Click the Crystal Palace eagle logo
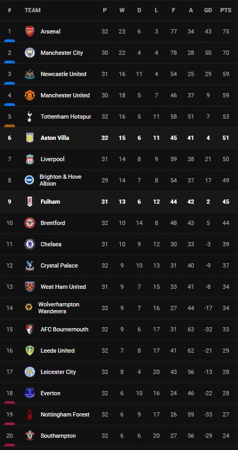Viewport: 238px width, 450px height. point(30,265)
